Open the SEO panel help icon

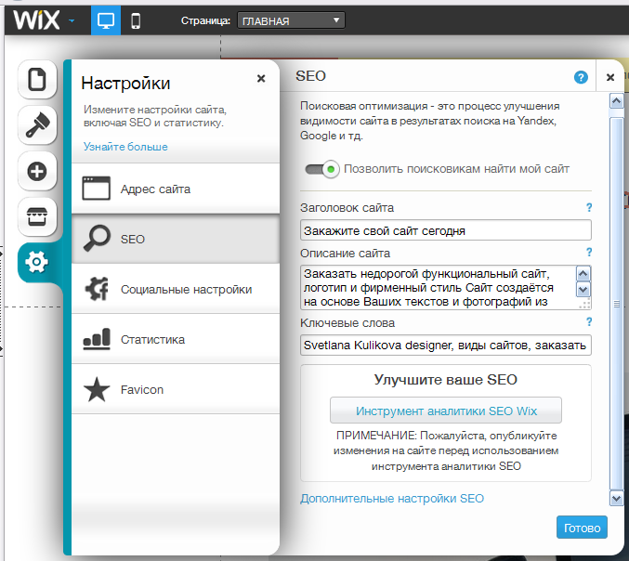(x=581, y=77)
